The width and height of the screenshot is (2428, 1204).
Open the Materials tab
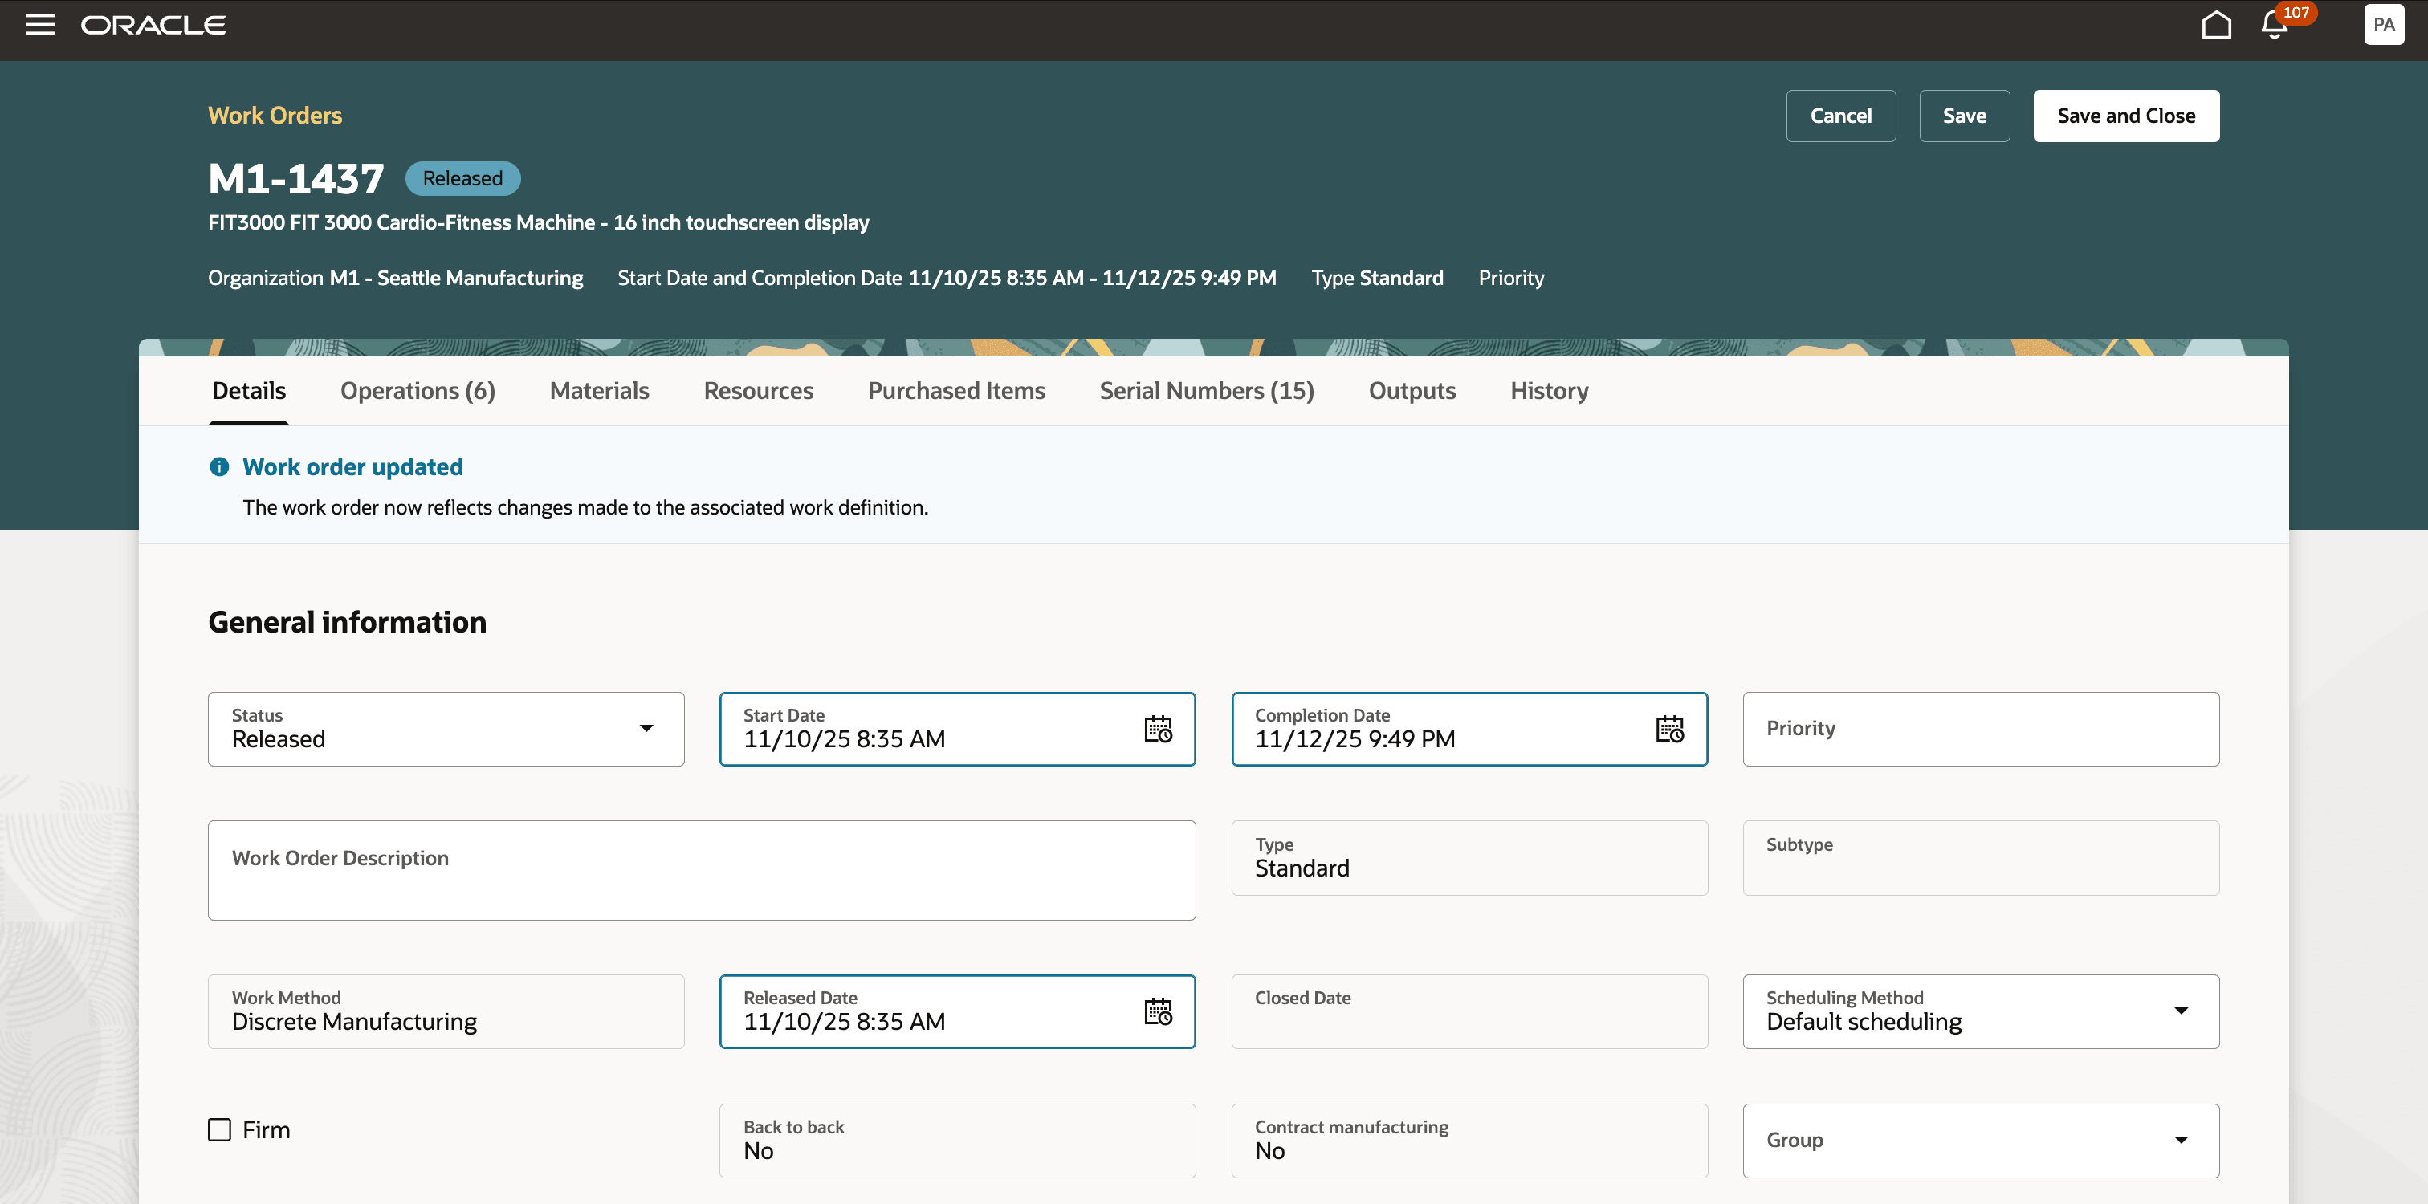pos(598,391)
